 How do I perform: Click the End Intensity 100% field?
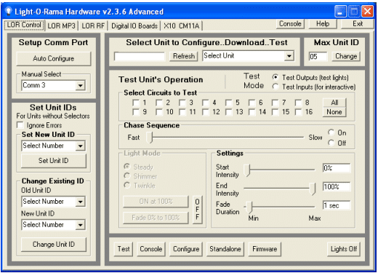click(337, 186)
